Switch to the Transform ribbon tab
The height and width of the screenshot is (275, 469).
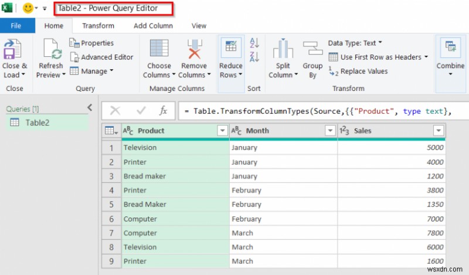98,26
